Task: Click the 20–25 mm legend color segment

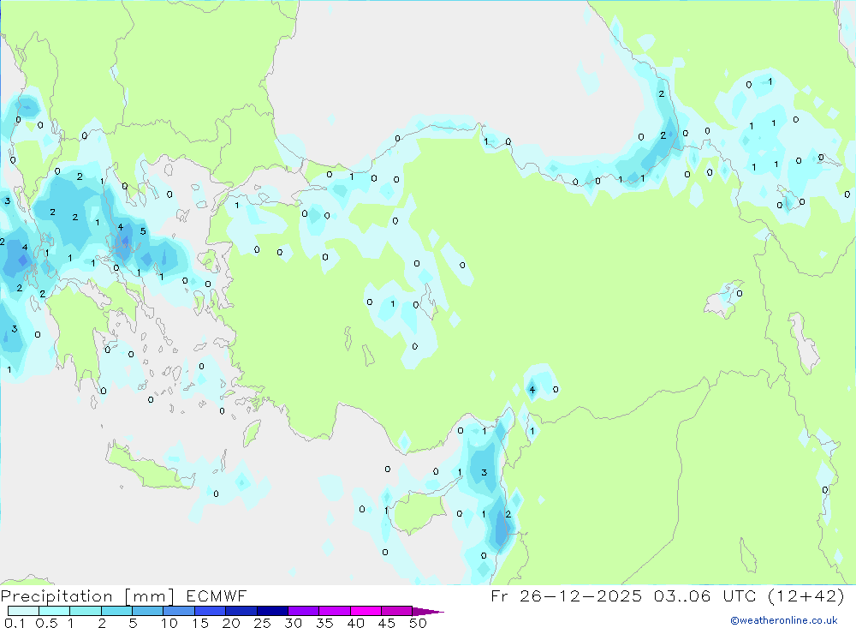Action: click(x=241, y=611)
